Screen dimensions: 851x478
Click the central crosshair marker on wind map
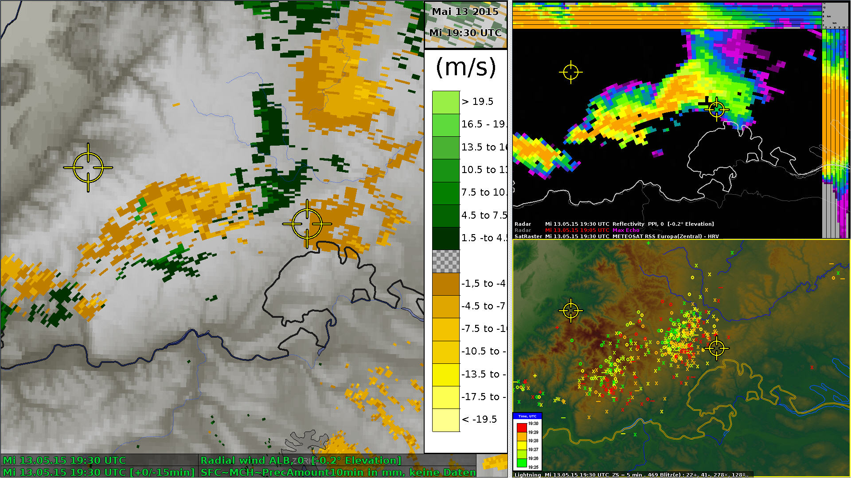307,224
